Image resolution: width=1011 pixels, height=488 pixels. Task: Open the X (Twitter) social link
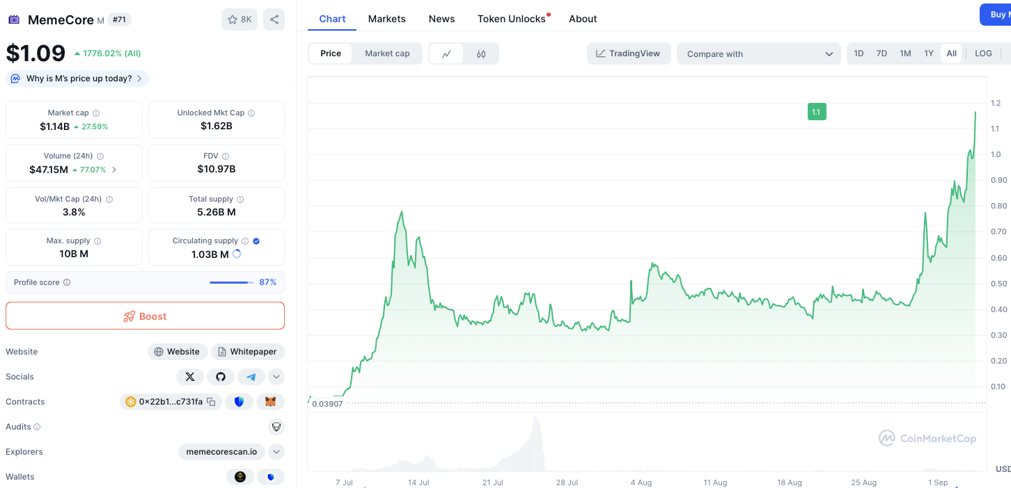click(190, 377)
